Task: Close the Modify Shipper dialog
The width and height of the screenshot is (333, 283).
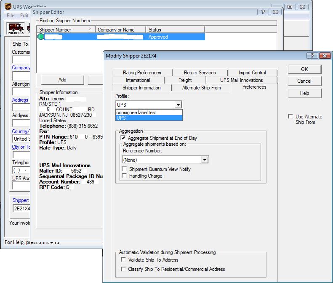Action: click(325, 56)
